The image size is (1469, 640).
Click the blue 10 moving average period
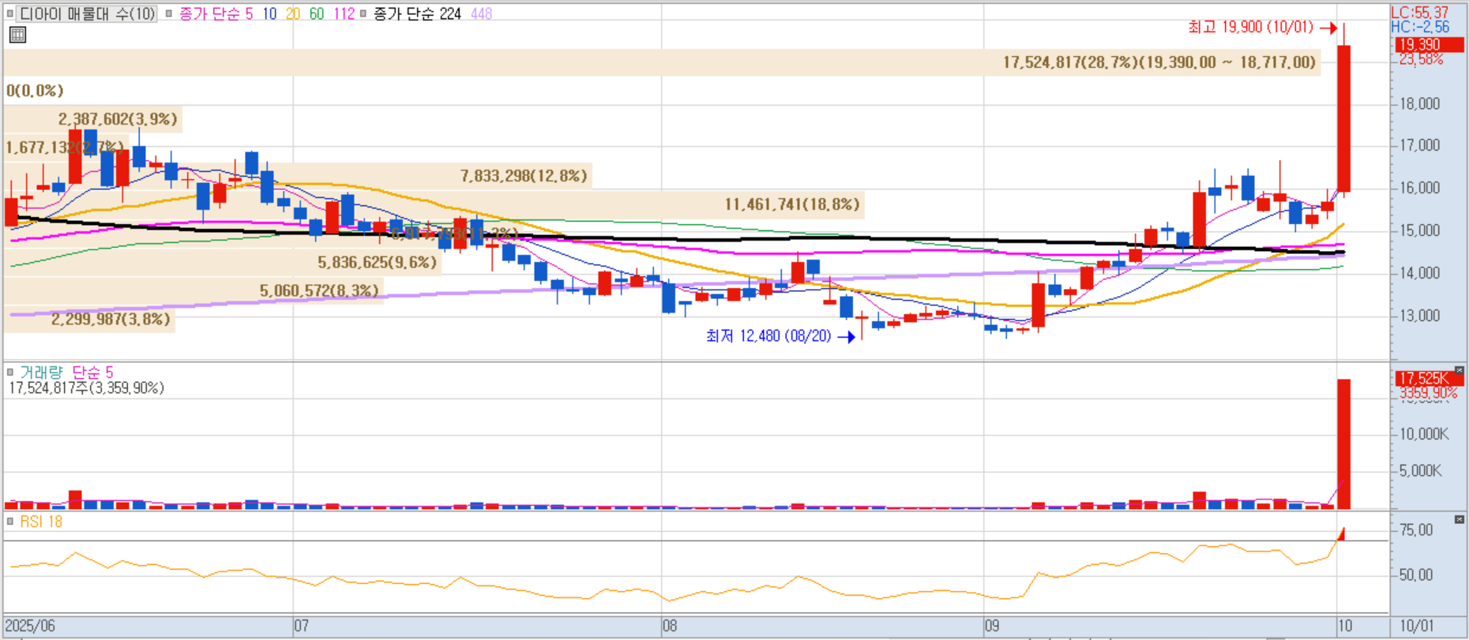coord(269,13)
